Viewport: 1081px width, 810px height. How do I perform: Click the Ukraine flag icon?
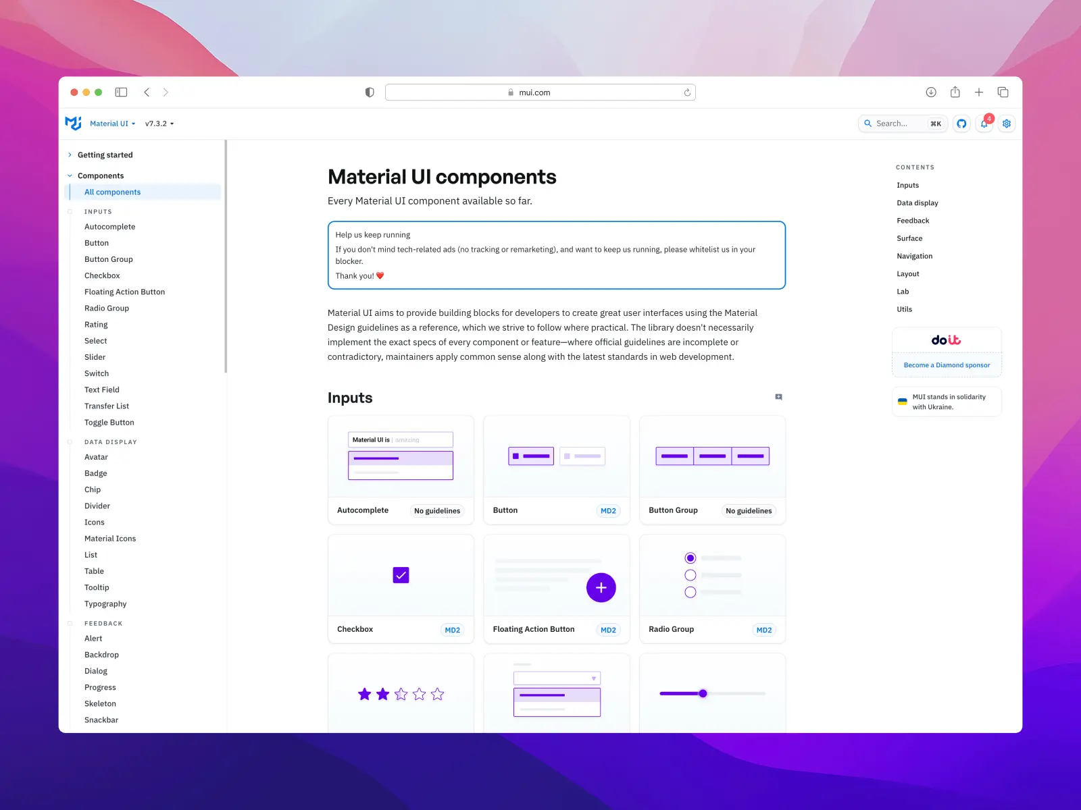pyautogui.click(x=902, y=402)
